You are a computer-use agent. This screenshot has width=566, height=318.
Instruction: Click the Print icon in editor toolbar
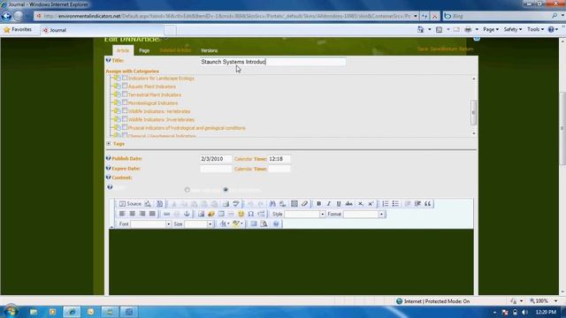coord(226,204)
